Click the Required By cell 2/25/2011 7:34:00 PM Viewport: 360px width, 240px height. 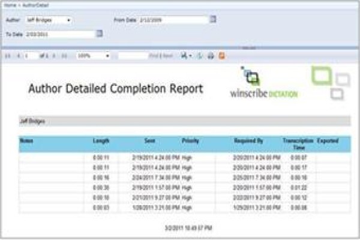[x=257, y=178]
